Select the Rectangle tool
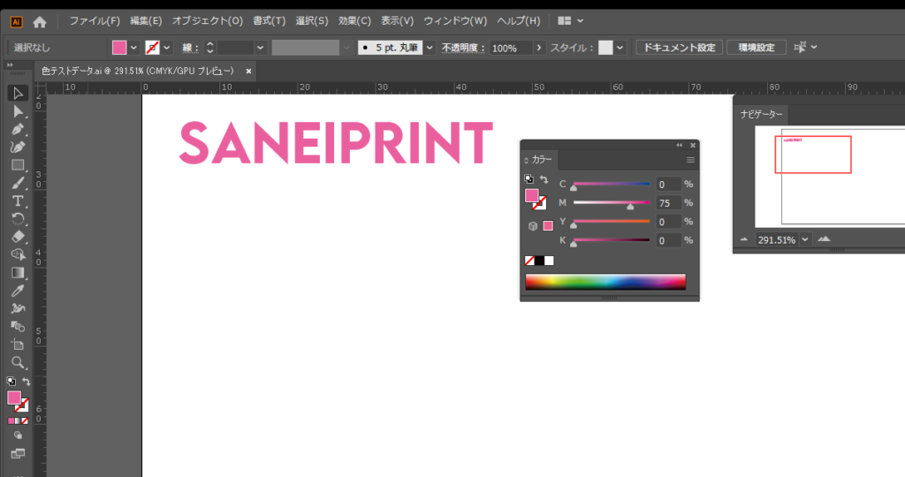This screenshot has width=905, height=477. tap(18, 165)
